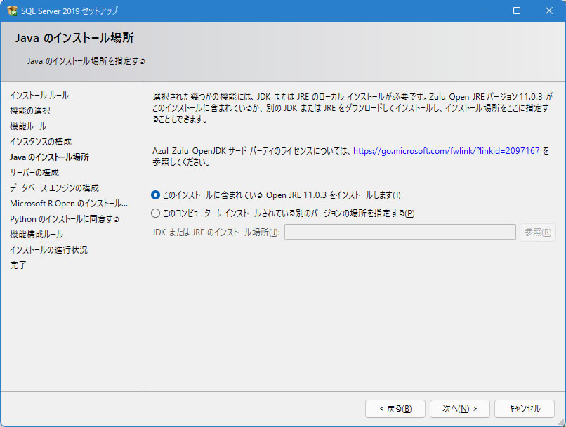The image size is (566, 427).
Task: Select the current Java のインストール場所 step
Action: (x=49, y=157)
